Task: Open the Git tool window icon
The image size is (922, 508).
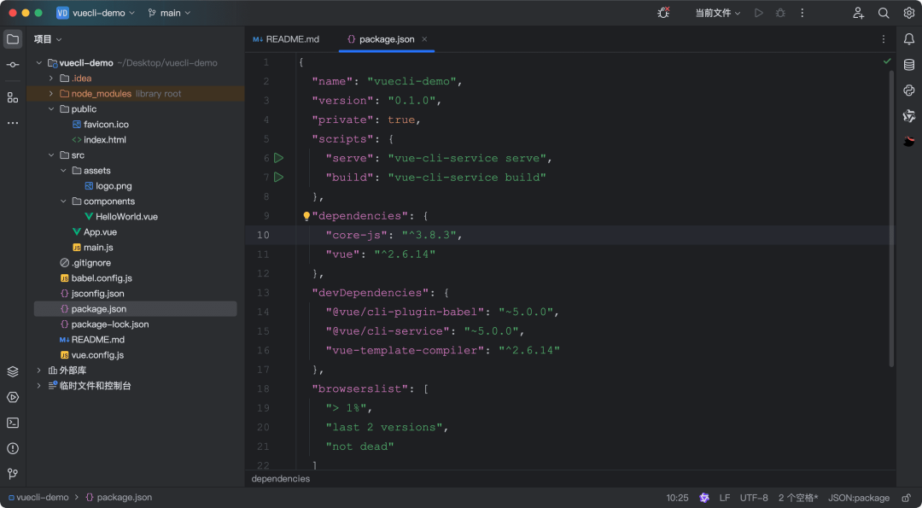Action: click(13, 474)
